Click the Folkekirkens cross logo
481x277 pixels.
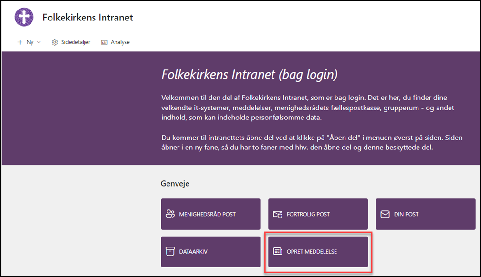[x=24, y=17]
